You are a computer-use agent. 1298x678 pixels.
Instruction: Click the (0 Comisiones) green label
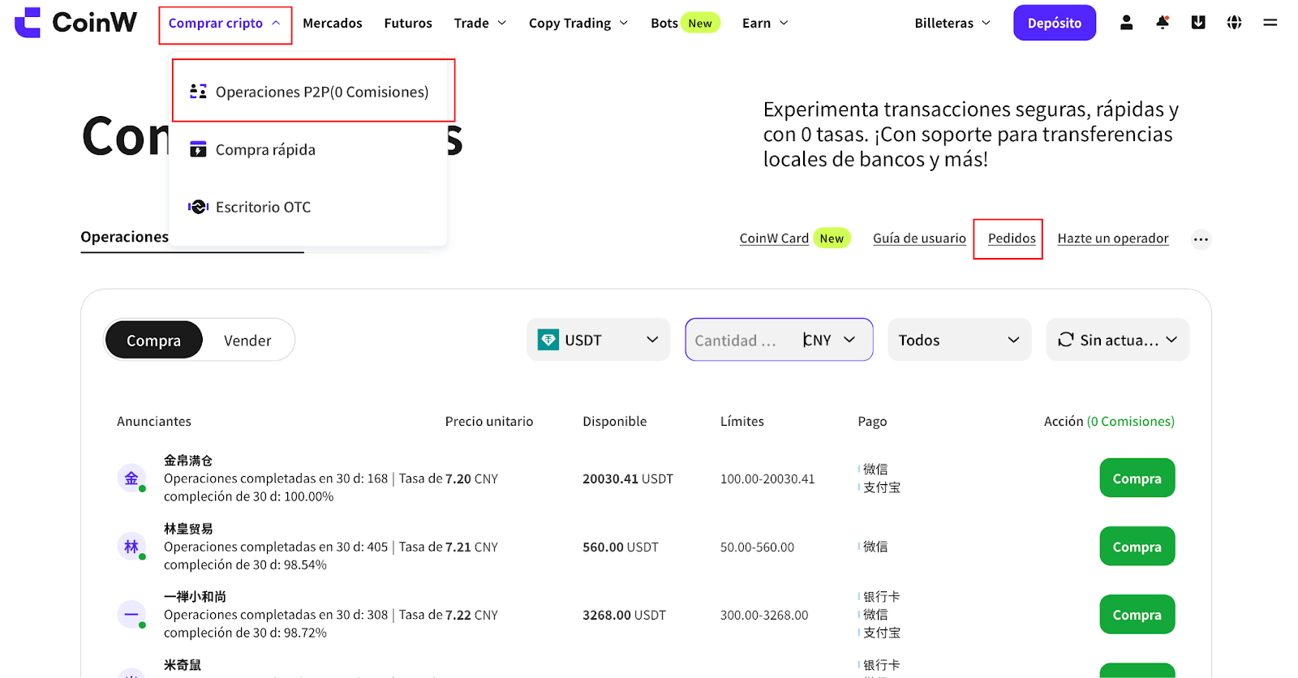coord(1131,422)
